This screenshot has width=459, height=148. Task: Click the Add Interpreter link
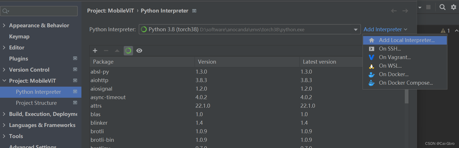click(x=385, y=30)
